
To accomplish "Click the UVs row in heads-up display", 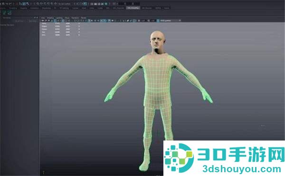I will tap(60, 35).
